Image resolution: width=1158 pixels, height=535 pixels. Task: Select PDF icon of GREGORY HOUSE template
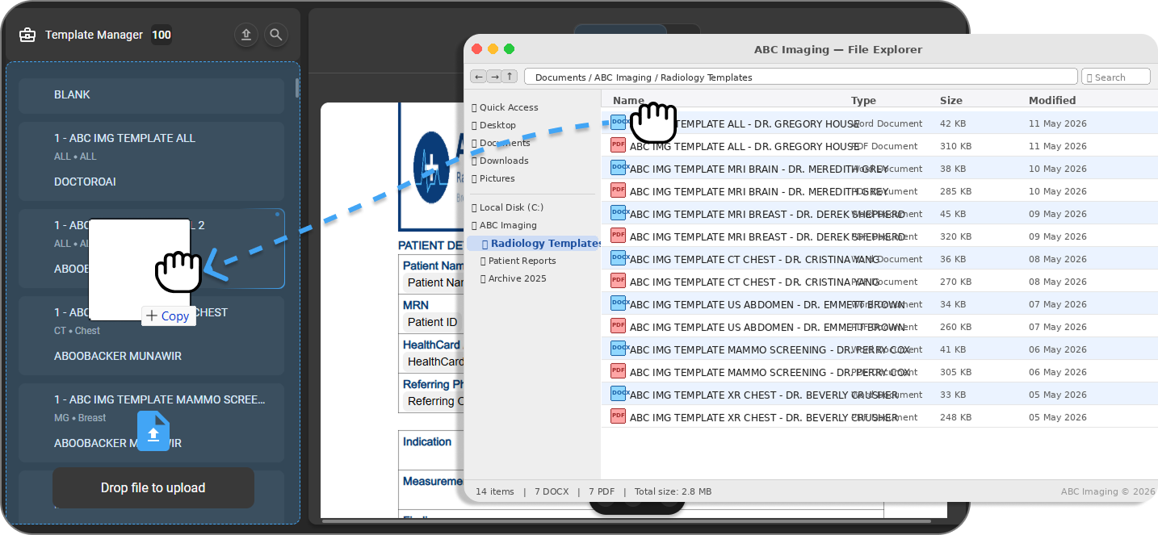click(618, 145)
